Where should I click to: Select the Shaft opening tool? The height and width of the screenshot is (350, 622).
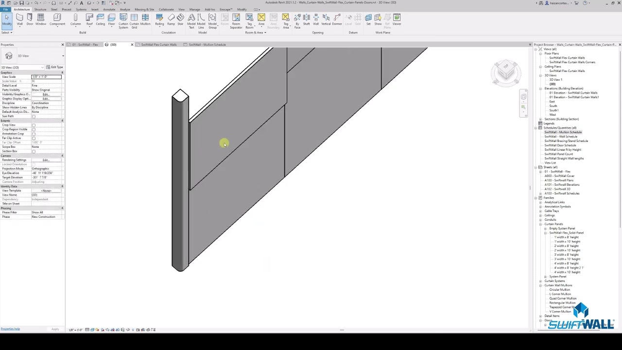pos(307,20)
